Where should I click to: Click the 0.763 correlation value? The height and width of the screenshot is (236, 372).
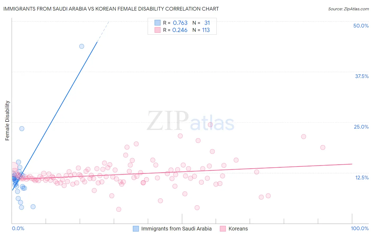click(x=180, y=23)
